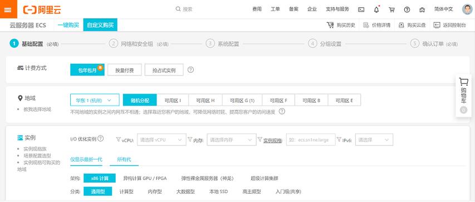Click the 返回控制台 icon
This screenshot has width=475, height=202.
437,25
